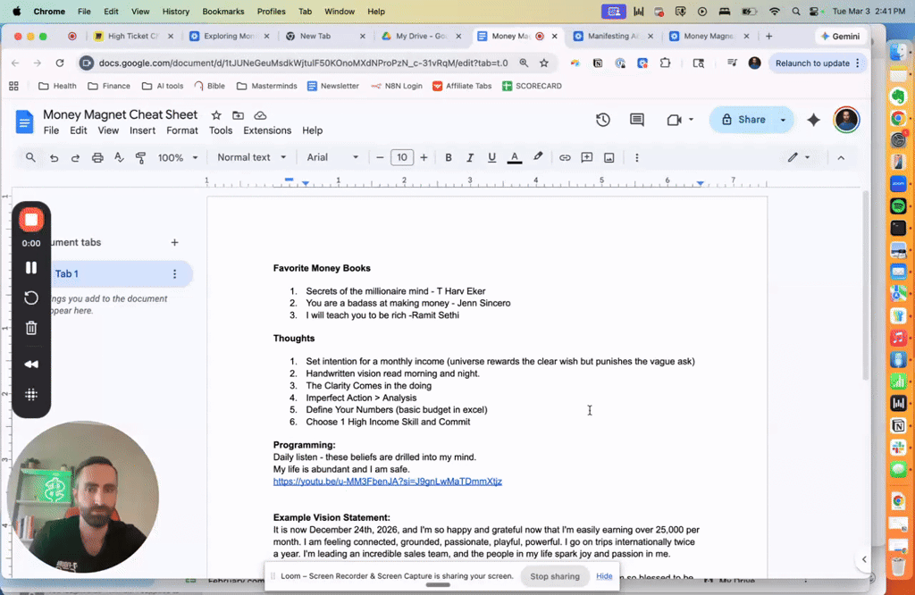The width and height of the screenshot is (915, 595).
Task: Open version history clock icon
Action: click(603, 120)
